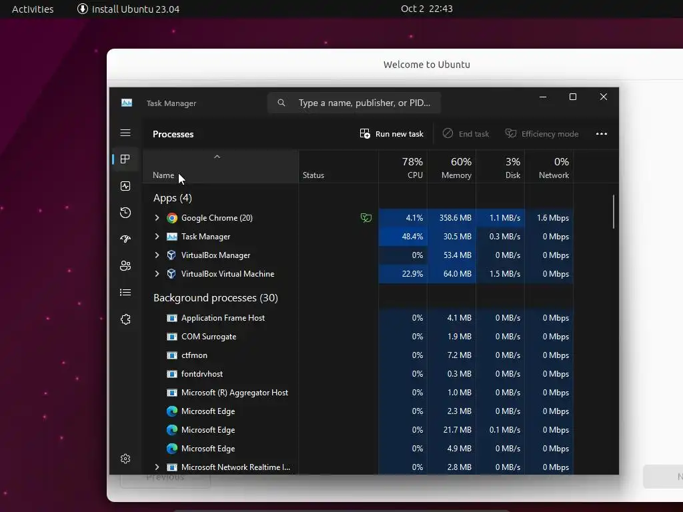The width and height of the screenshot is (683, 512).
Task: Click the sort arrow above the Name column
Action: tap(217, 157)
